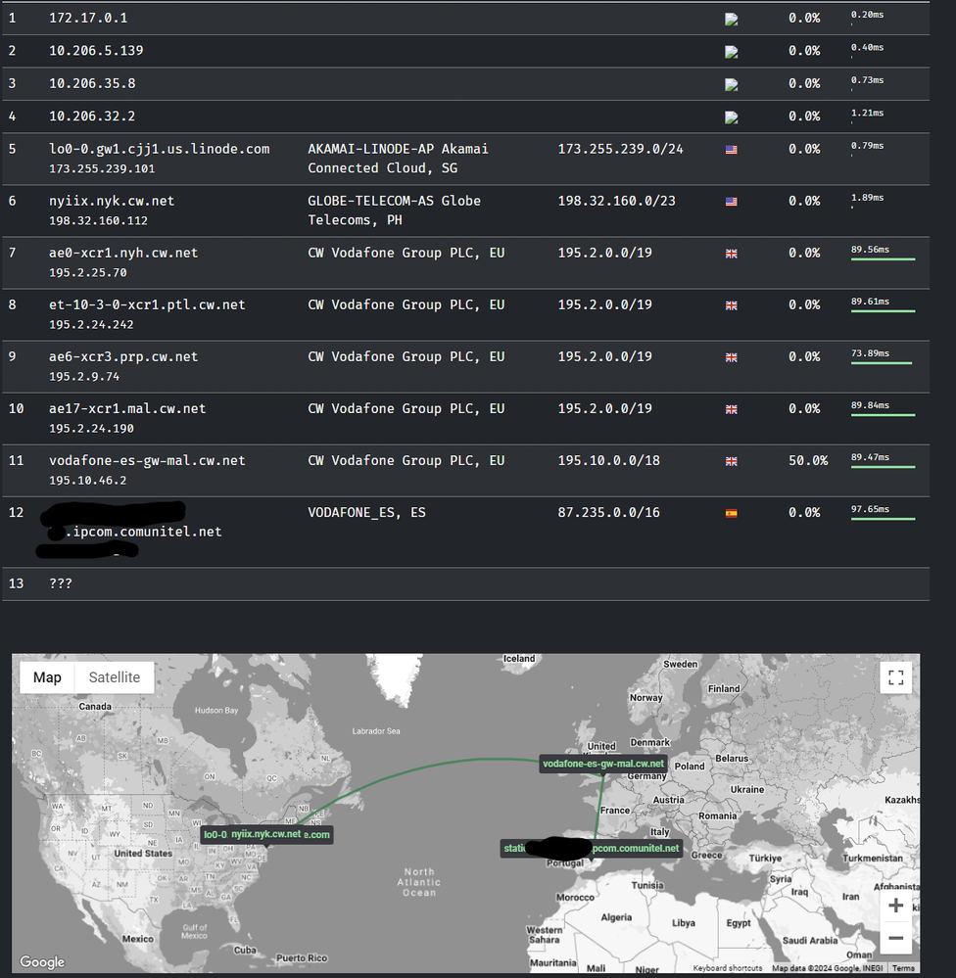The height and width of the screenshot is (978, 956).
Task: Click the 50.0% packet loss value
Action: pyautogui.click(x=808, y=460)
